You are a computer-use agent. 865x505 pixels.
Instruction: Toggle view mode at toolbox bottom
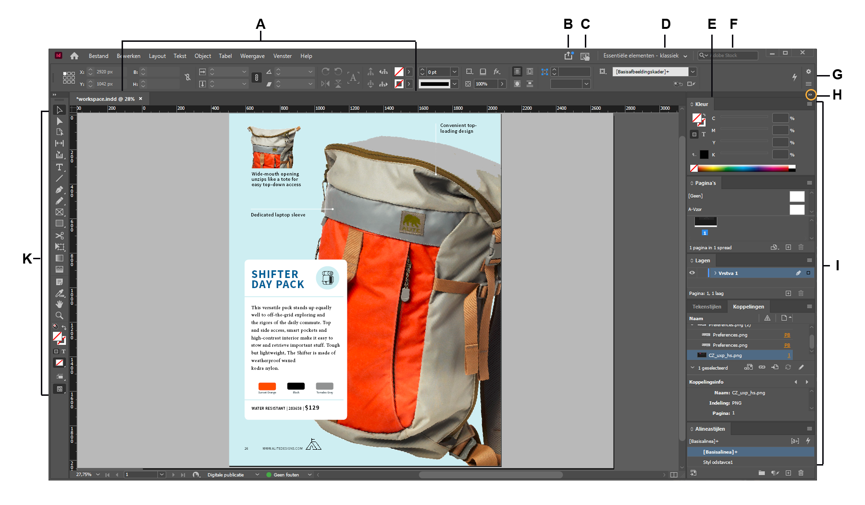coord(60,389)
